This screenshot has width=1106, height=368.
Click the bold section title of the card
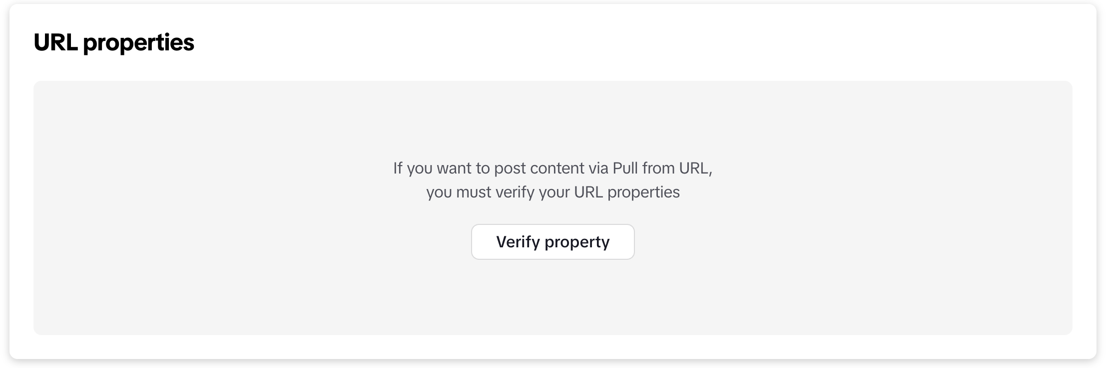[x=114, y=42]
